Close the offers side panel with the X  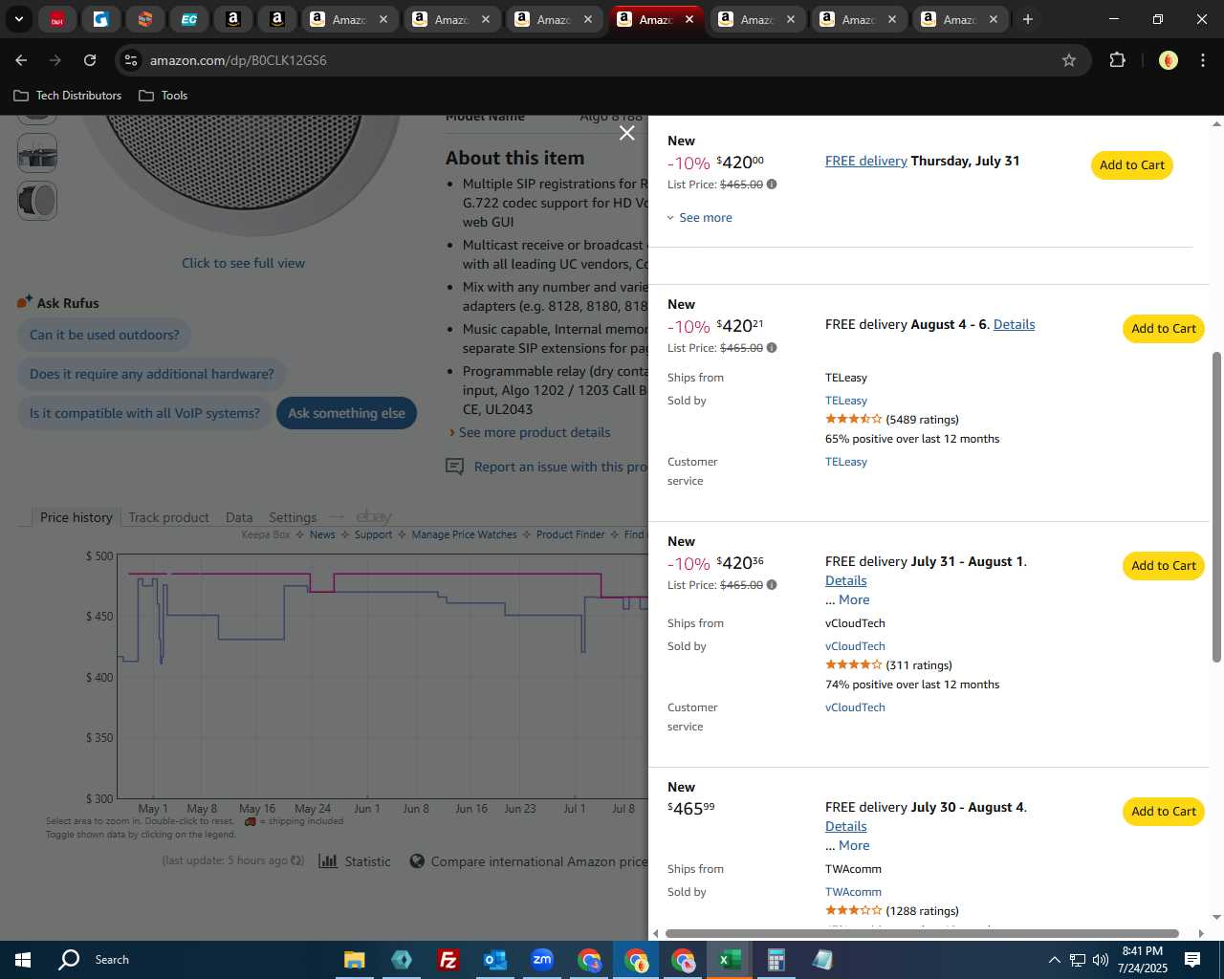pos(626,133)
